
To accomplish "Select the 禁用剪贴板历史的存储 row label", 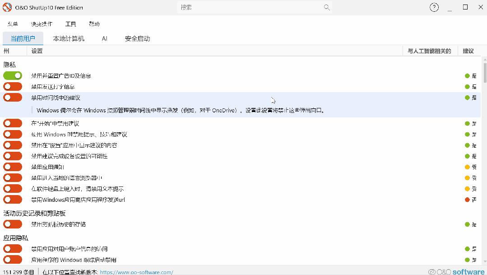I will (58, 224).
